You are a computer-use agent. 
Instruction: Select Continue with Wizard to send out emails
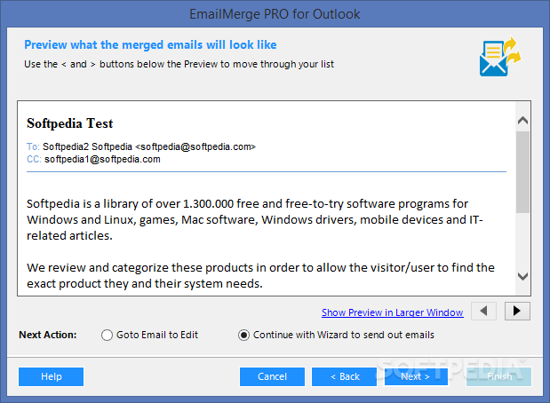(x=336, y=335)
